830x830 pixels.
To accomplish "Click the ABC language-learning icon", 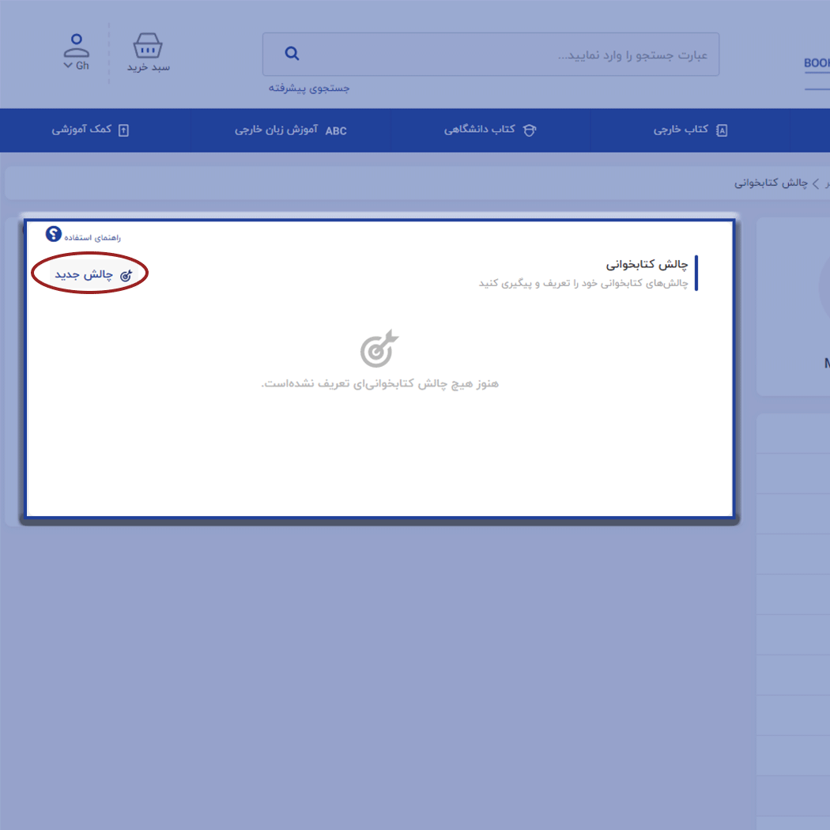I will click(336, 130).
